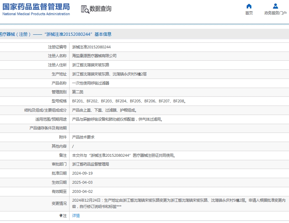Viewport: 289px width, 223px height.
Task: Click the 注册证编号 row label
Action: point(57,47)
